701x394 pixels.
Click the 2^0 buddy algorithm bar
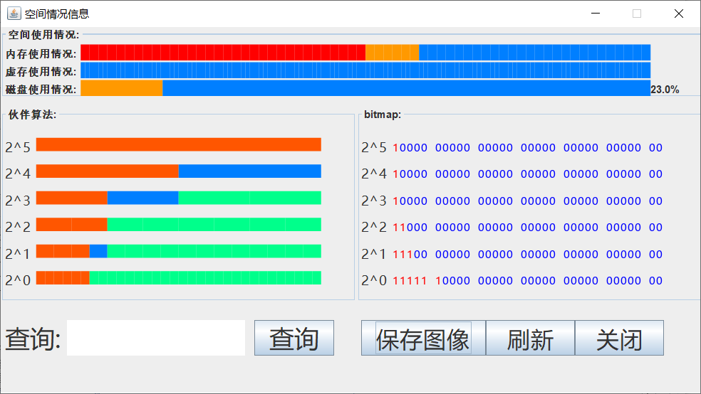coord(178,277)
